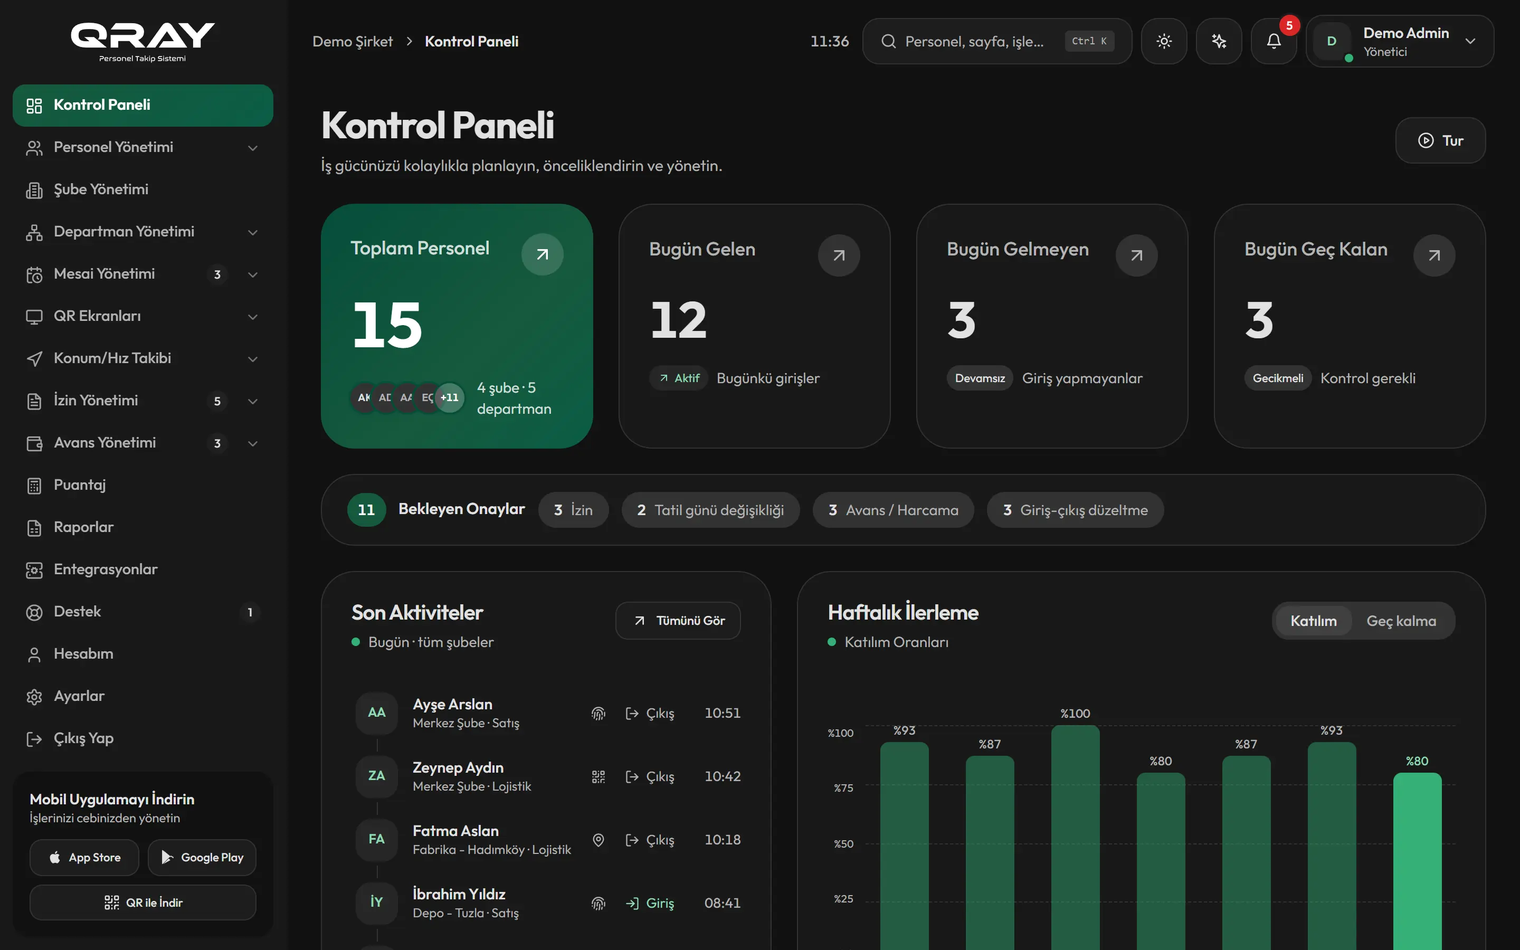Click QR code icon in Zeynep Aydın row
The width and height of the screenshot is (1520, 950).
tap(598, 776)
